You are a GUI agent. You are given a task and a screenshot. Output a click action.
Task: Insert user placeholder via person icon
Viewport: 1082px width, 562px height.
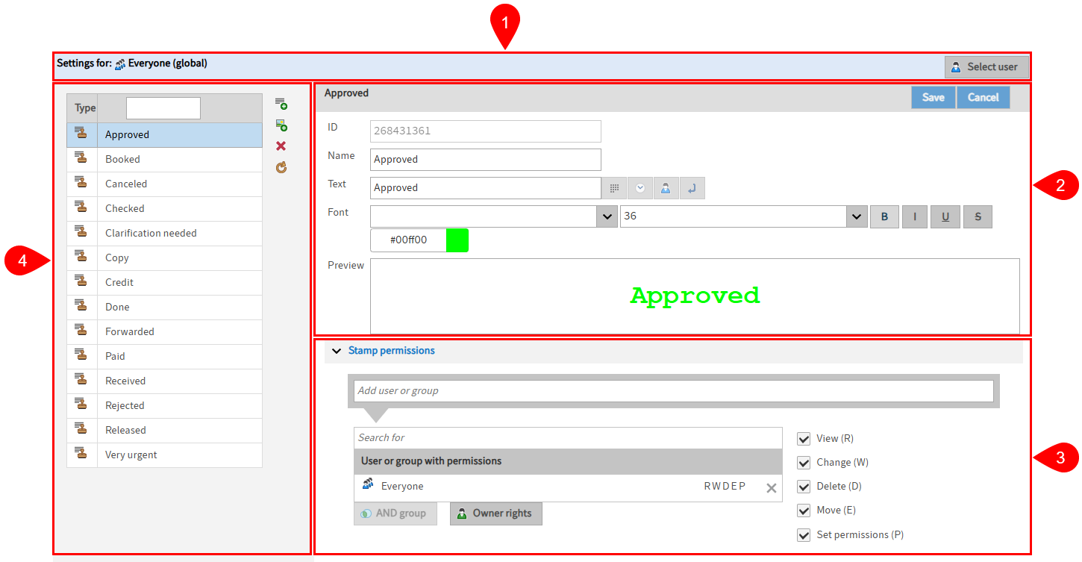click(666, 188)
